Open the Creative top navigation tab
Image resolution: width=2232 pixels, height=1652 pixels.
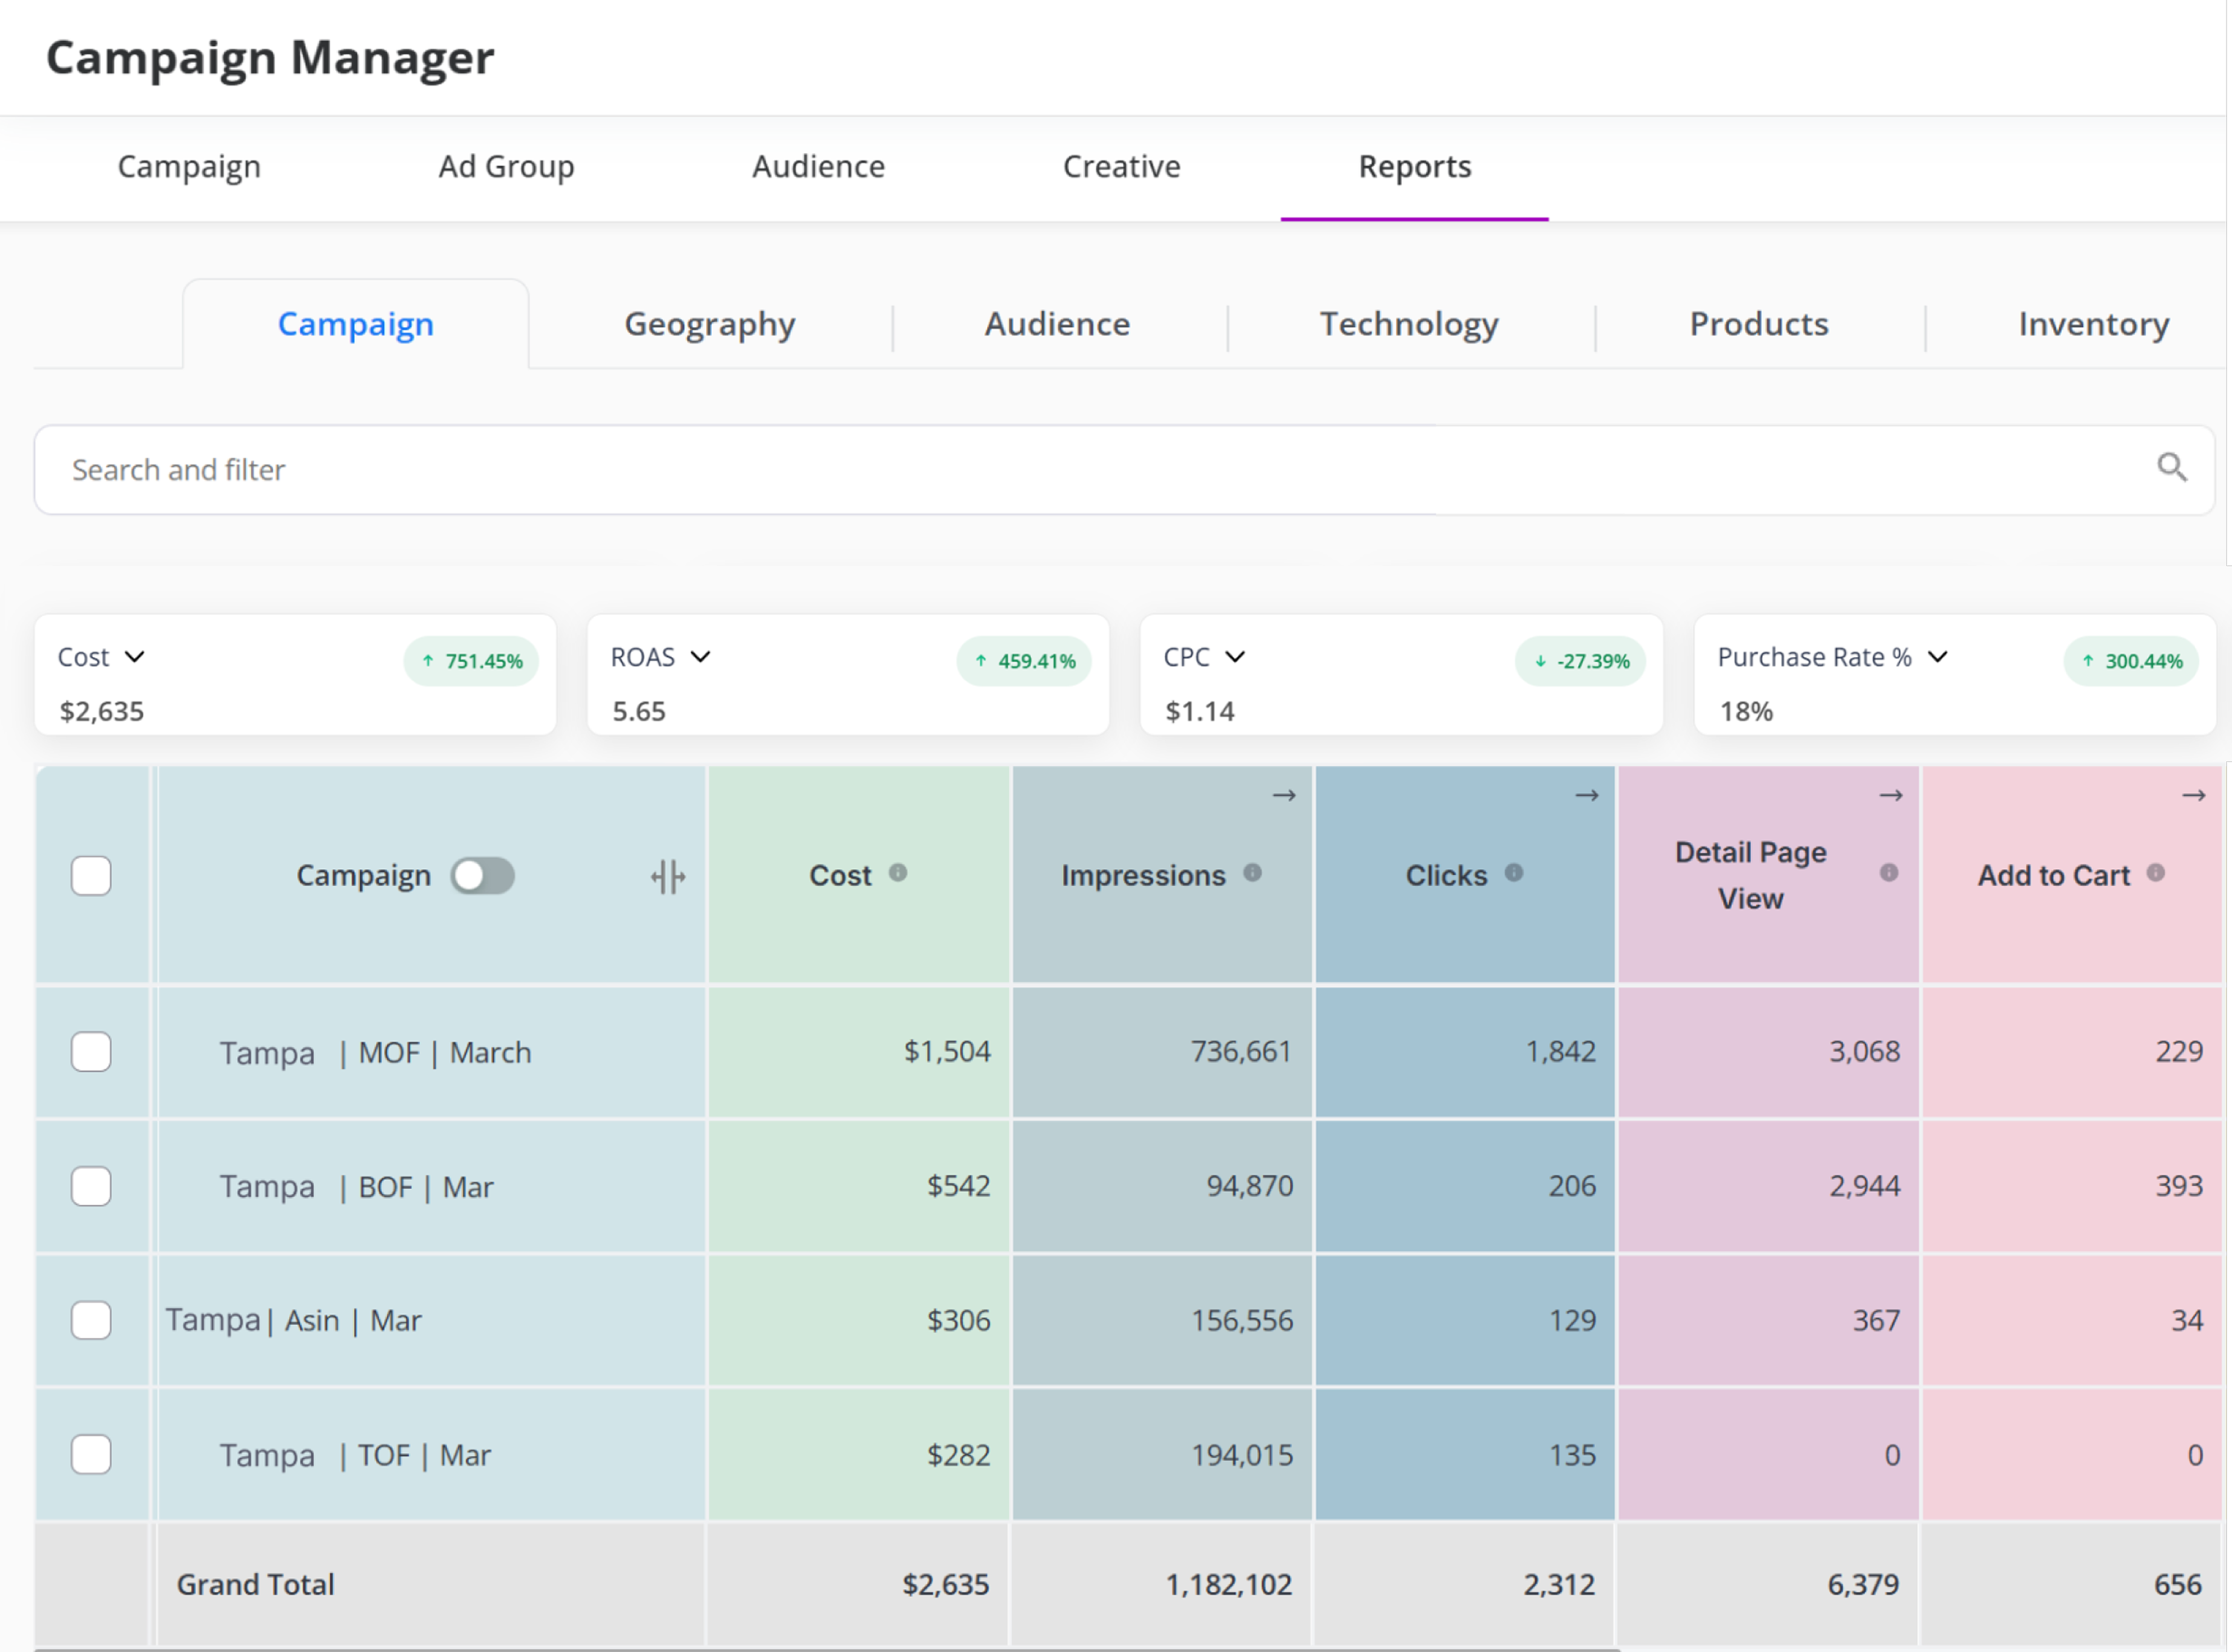(x=1121, y=166)
